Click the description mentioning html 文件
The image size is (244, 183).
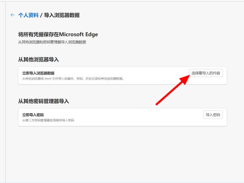73,79
